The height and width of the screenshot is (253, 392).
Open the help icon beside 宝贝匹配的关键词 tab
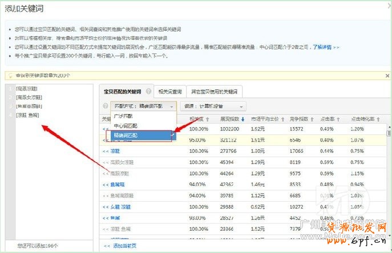pyautogui.click(x=148, y=91)
